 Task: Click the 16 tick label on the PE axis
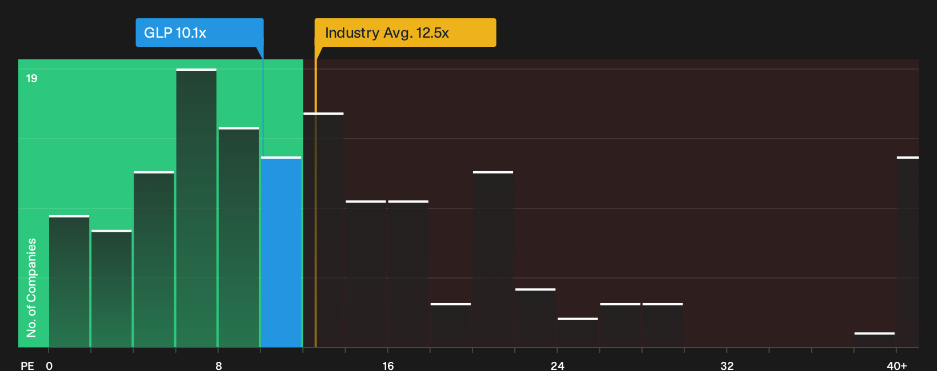coord(388,366)
